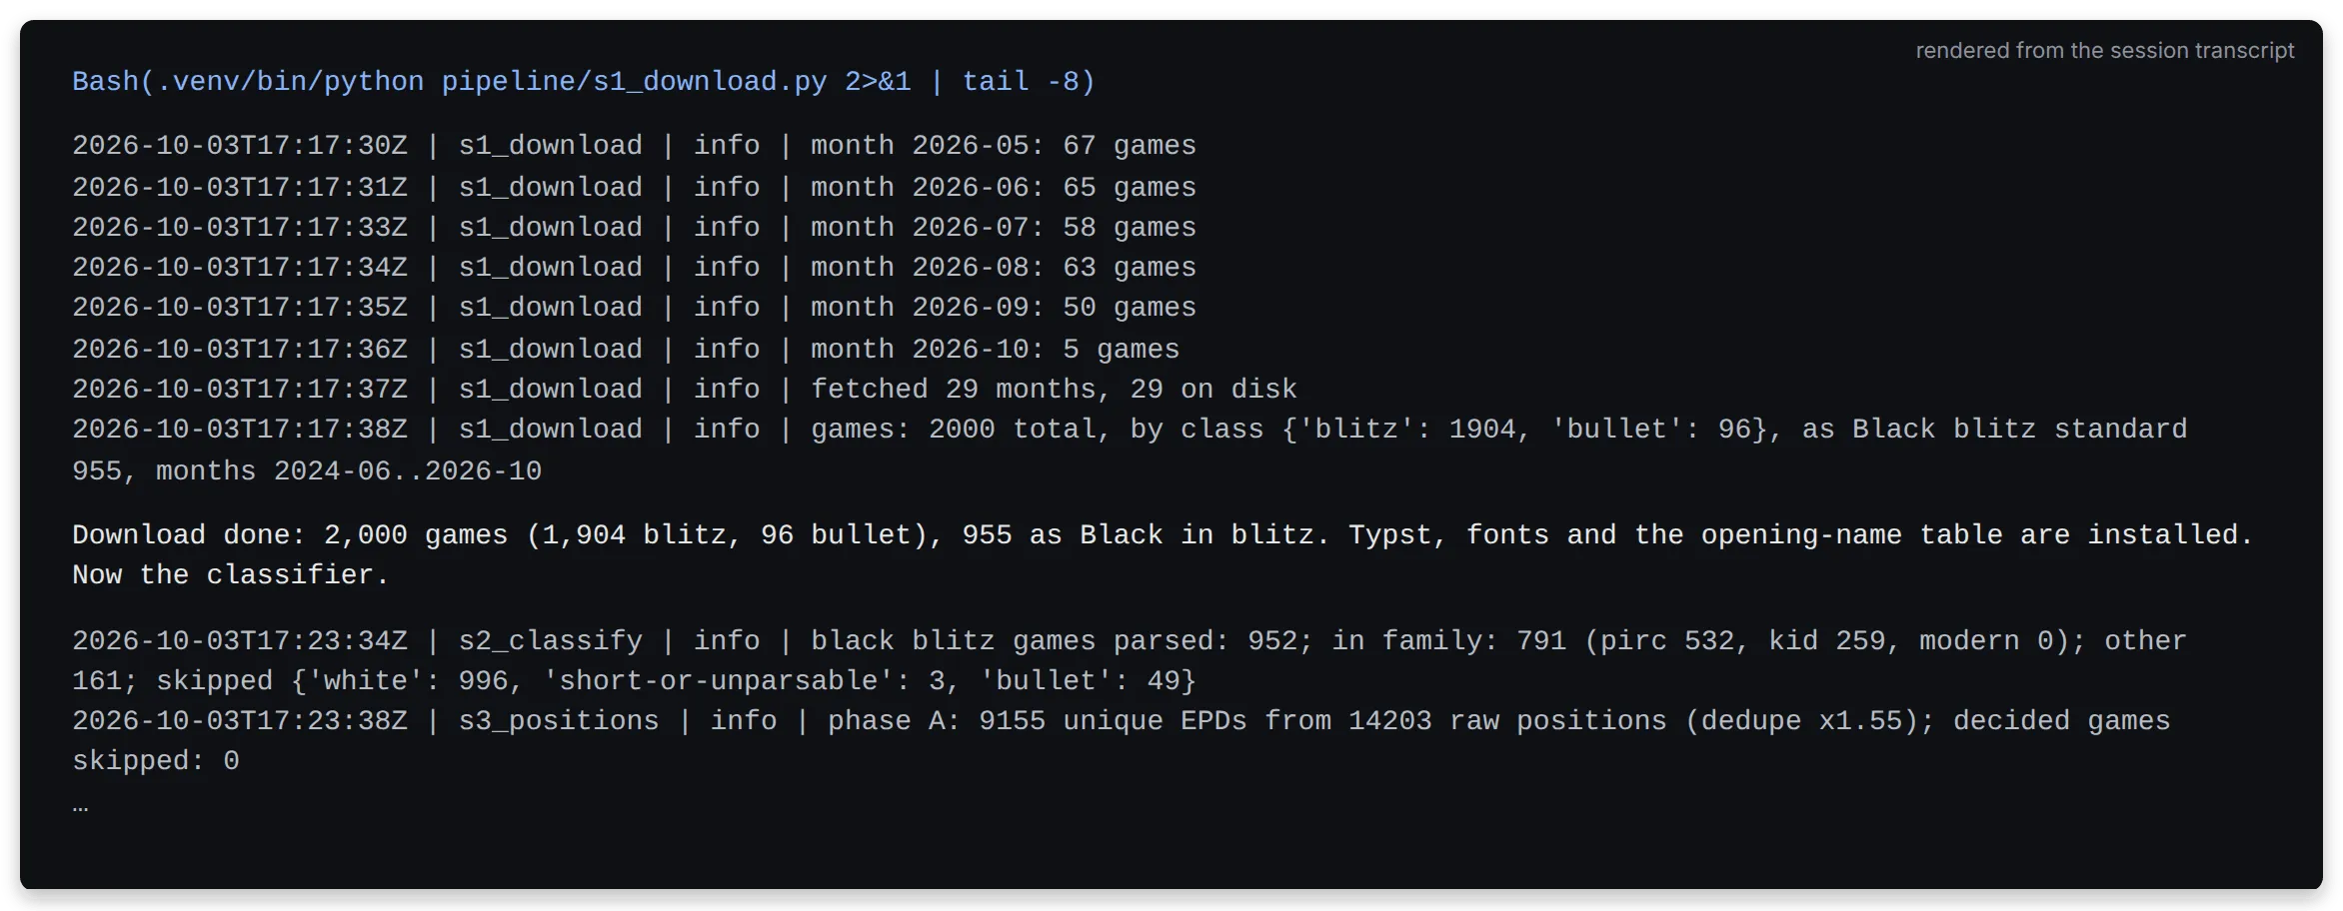Screen dimensions: 2343x911
Task: Click the '955, months 2024-06..2026-10' continuation line
Action: pyautogui.click(x=307, y=470)
